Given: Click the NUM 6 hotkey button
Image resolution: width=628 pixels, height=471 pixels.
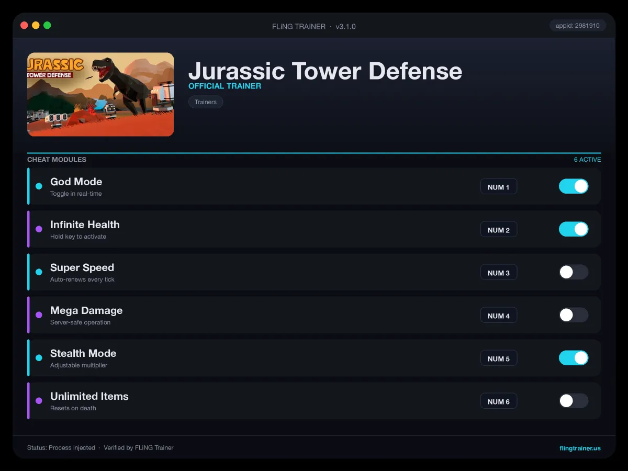Looking at the screenshot, I should click(x=499, y=401).
